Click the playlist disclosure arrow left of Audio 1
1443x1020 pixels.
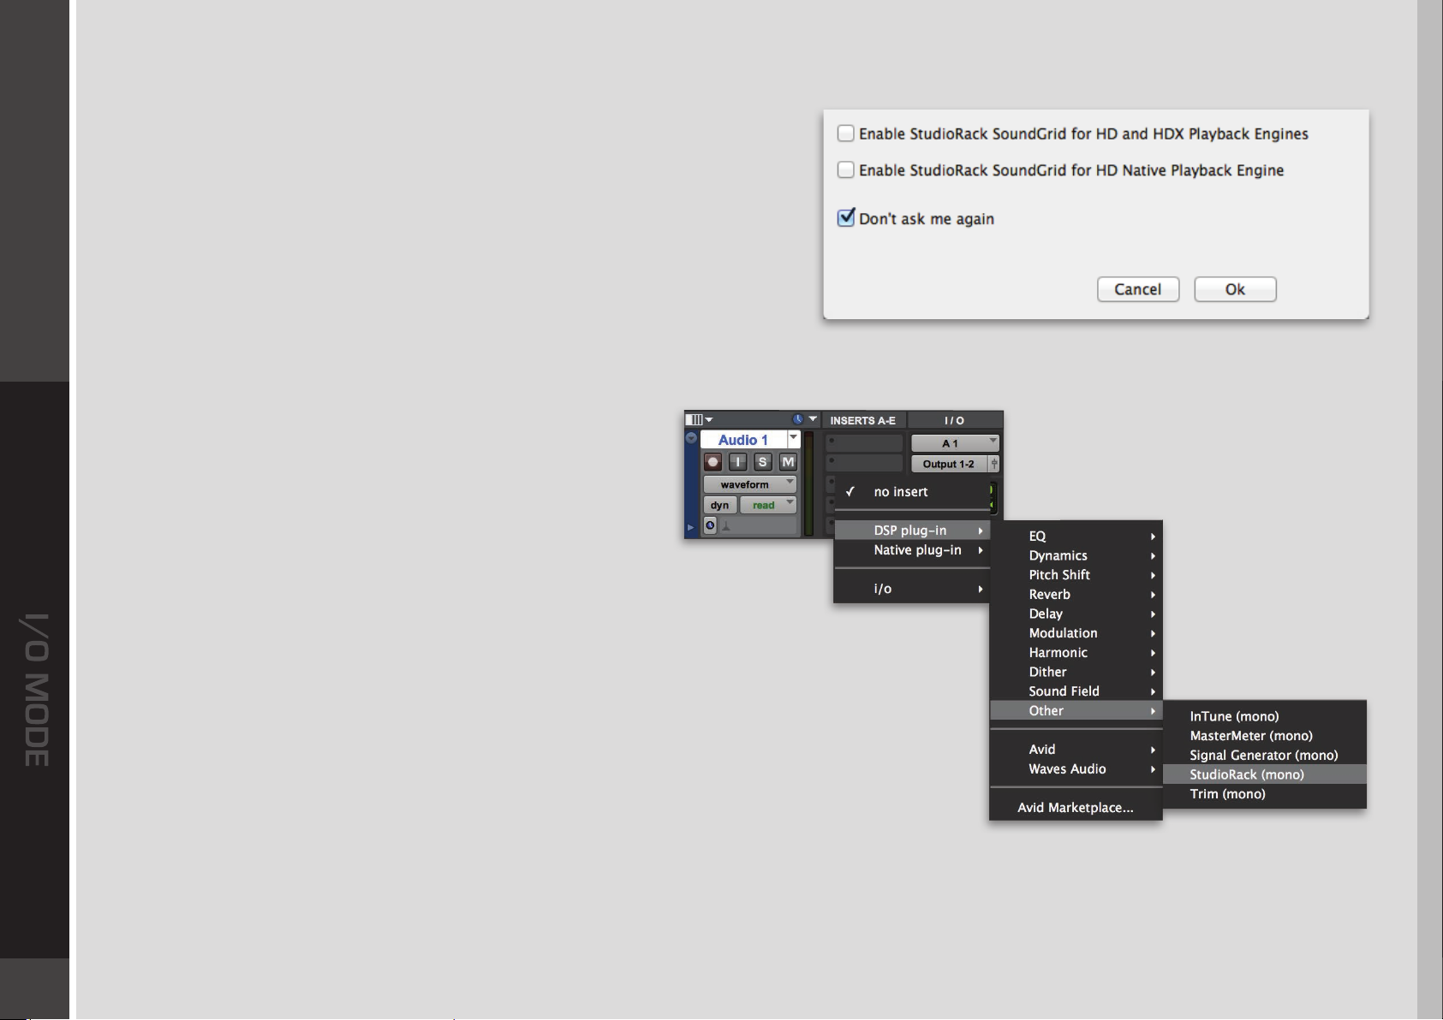(x=690, y=527)
